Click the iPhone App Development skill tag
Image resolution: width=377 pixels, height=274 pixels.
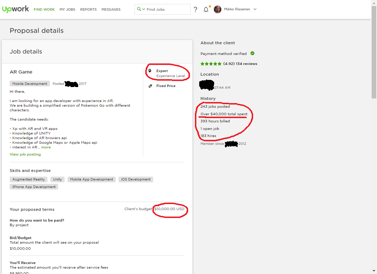(x=34, y=187)
